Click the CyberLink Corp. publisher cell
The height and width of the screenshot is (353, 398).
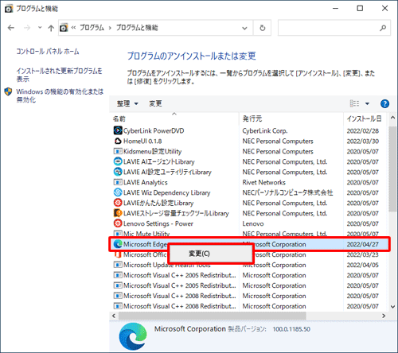click(265, 130)
